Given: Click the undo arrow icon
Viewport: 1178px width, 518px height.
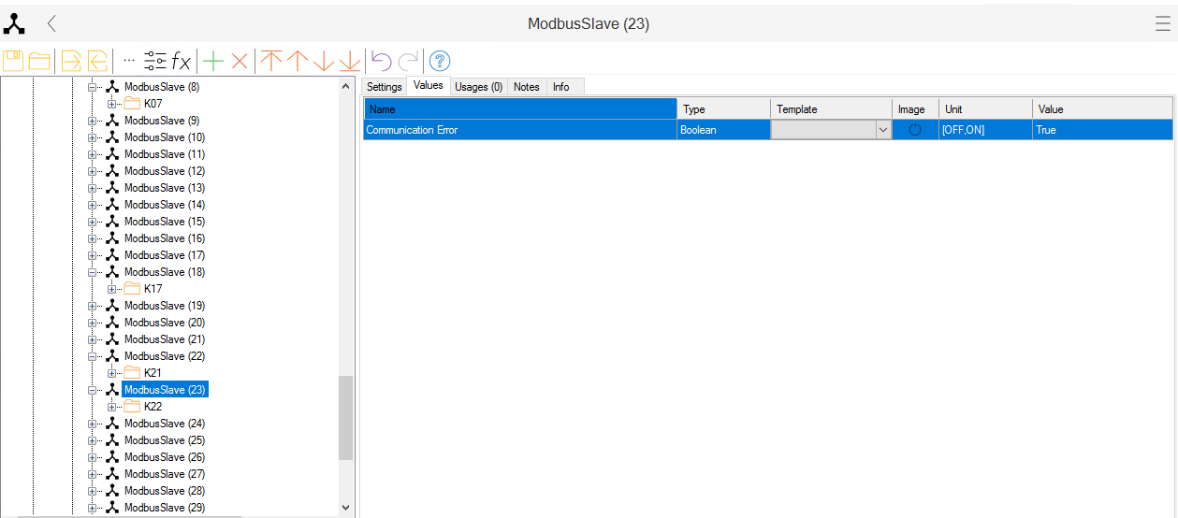Looking at the screenshot, I should pos(381,62).
